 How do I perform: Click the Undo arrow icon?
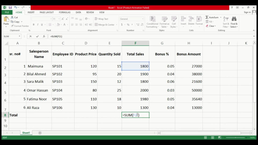click(x=15, y=7)
